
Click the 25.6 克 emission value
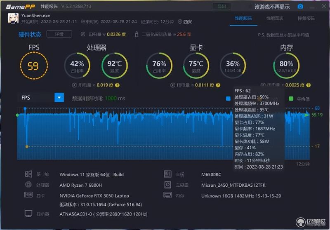tap(184, 34)
